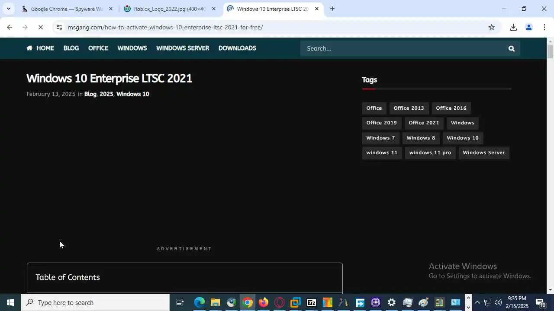Select the Windows Server tag

(x=483, y=152)
